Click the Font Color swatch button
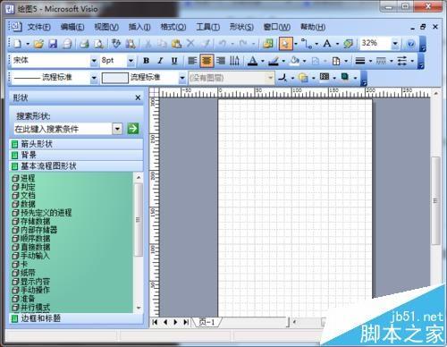Screen dimensions: 447x347 pyautogui.click(x=253, y=61)
